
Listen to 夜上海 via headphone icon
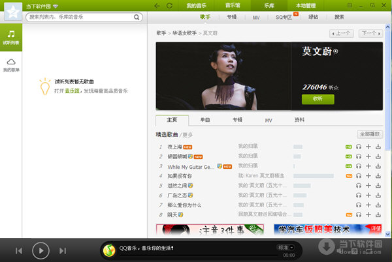pos(359,147)
